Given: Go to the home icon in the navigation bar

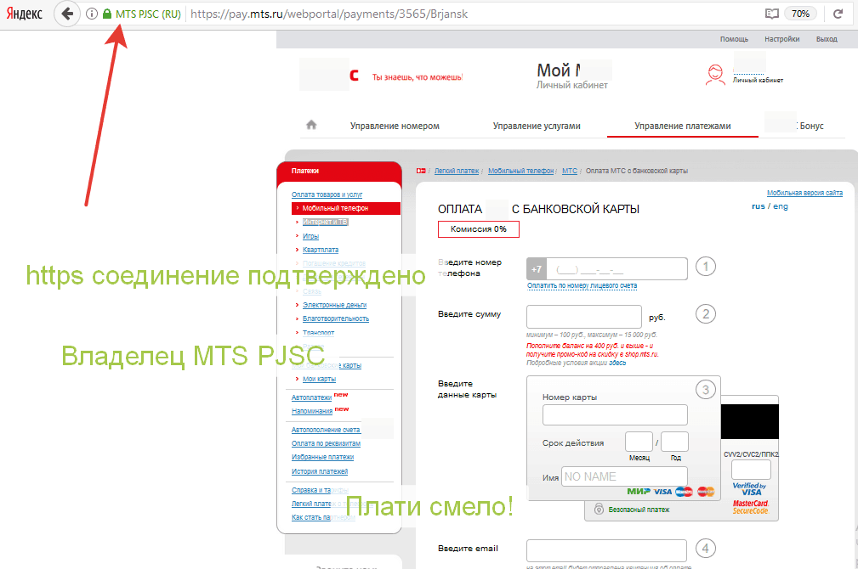Looking at the screenshot, I should (x=311, y=125).
